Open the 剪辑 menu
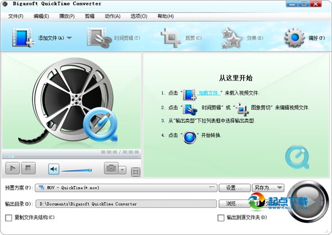 [x=90, y=16]
